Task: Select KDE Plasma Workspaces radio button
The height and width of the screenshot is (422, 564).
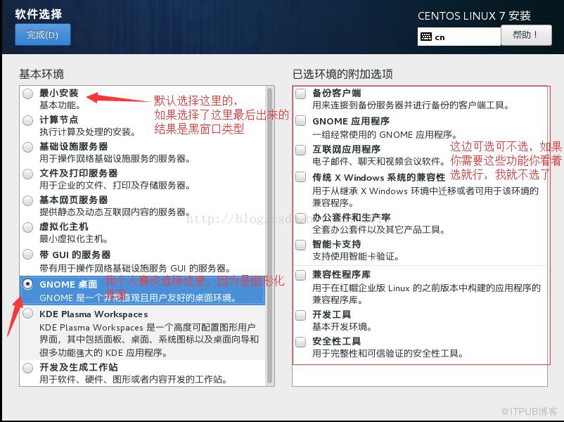Action: 27,314
